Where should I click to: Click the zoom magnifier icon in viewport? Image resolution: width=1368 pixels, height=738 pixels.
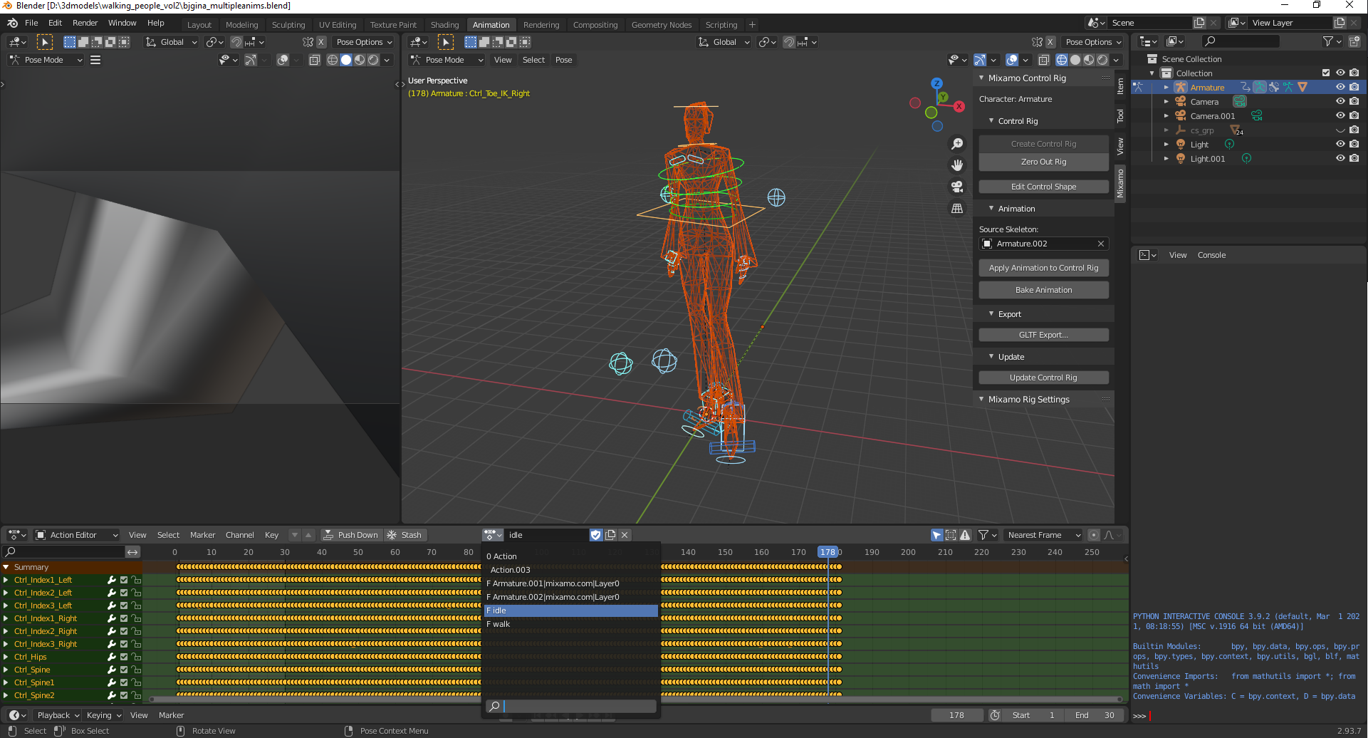pyautogui.click(x=957, y=144)
